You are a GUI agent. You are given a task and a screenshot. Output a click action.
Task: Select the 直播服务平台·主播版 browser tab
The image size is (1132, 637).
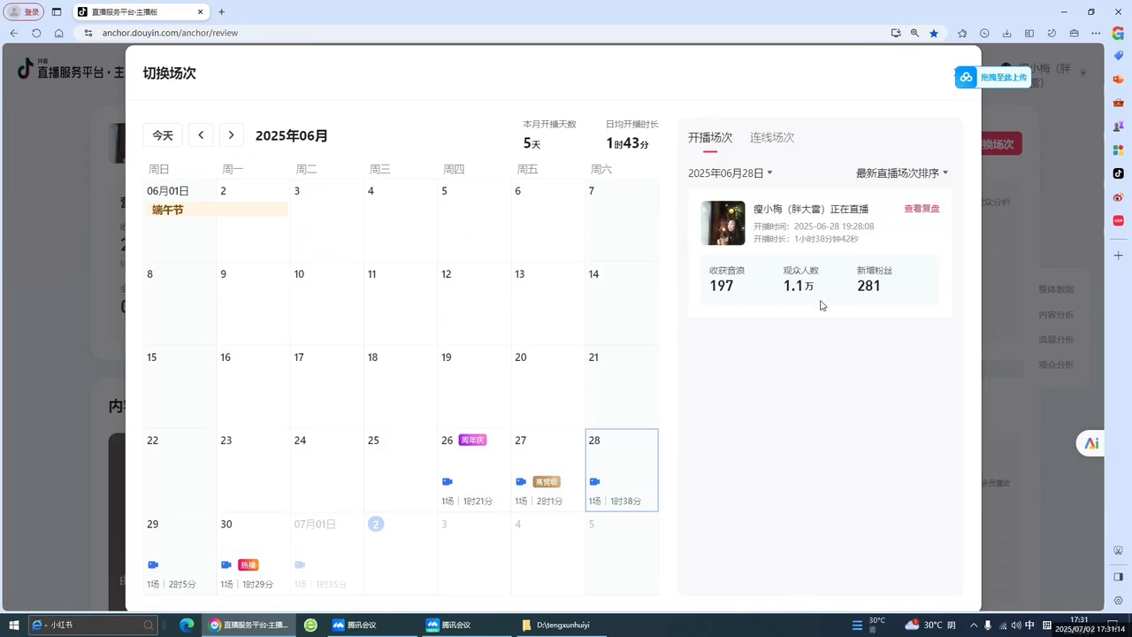pyautogui.click(x=128, y=12)
